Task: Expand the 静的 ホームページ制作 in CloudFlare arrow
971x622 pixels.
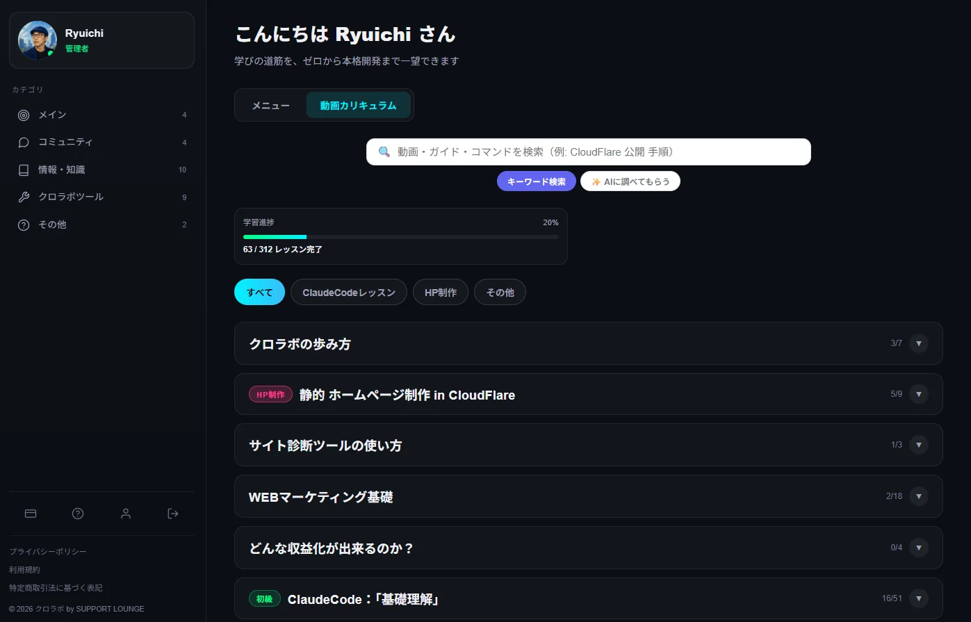Action: coord(919,394)
